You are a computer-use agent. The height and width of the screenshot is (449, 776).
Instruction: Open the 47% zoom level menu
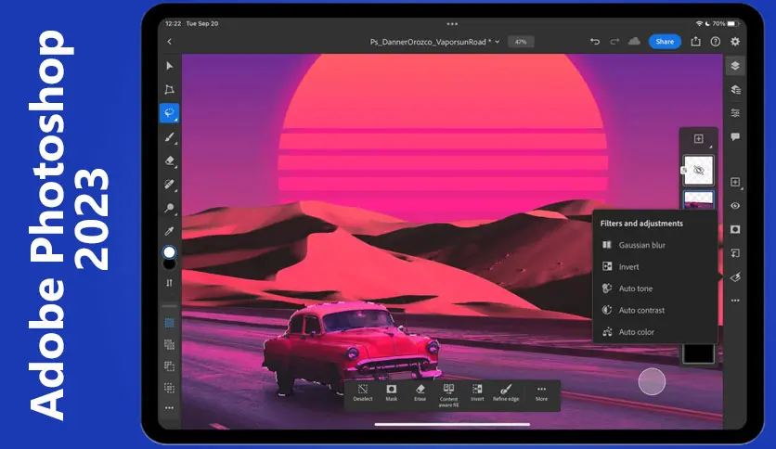pos(521,42)
